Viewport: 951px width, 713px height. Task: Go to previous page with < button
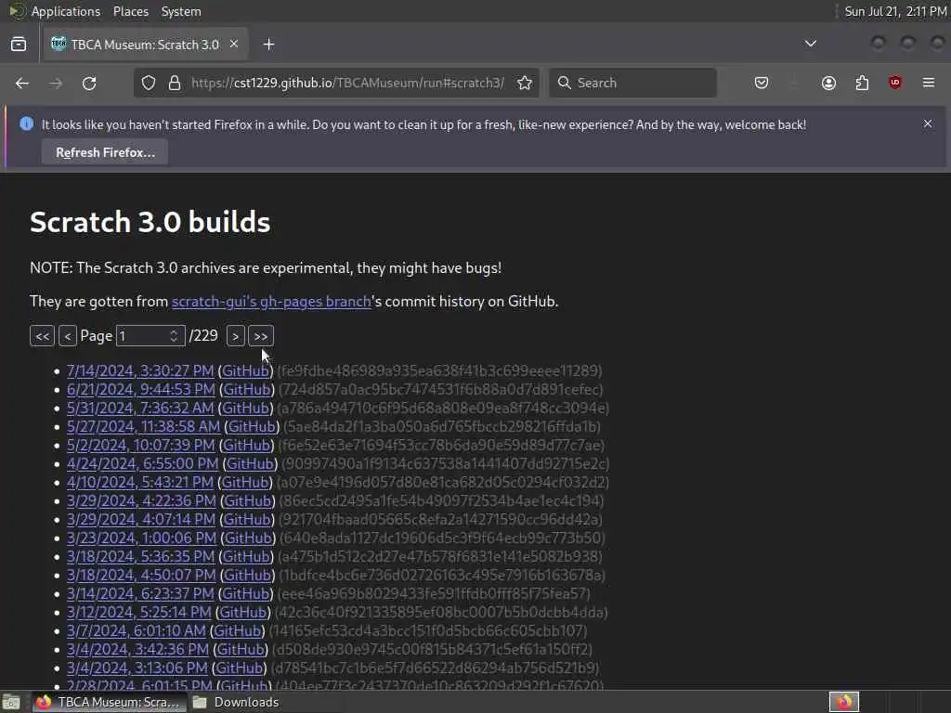pos(67,336)
